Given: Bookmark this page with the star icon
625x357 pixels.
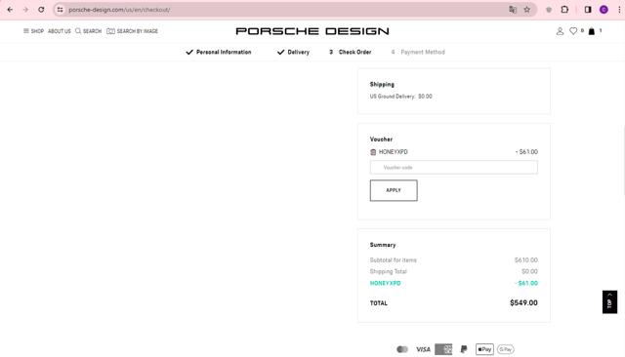Looking at the screenshot, I should [x=527, y=10].
